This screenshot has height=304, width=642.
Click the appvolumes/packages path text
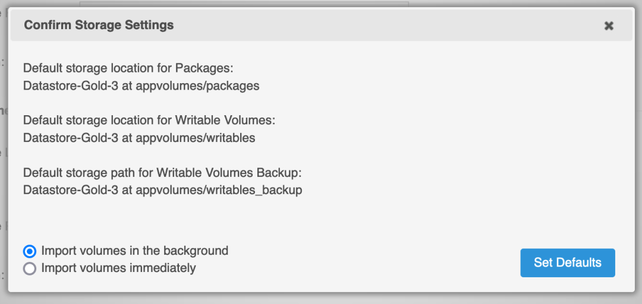(198, 85)
